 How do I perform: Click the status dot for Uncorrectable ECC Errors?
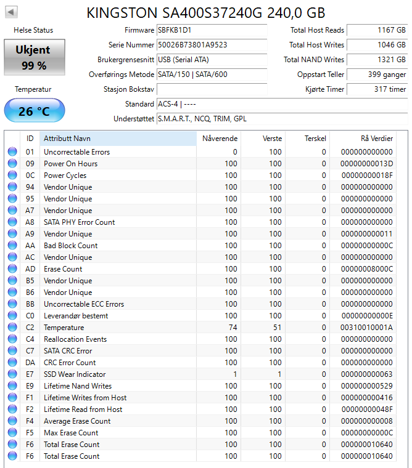click(x=12, y=304)
